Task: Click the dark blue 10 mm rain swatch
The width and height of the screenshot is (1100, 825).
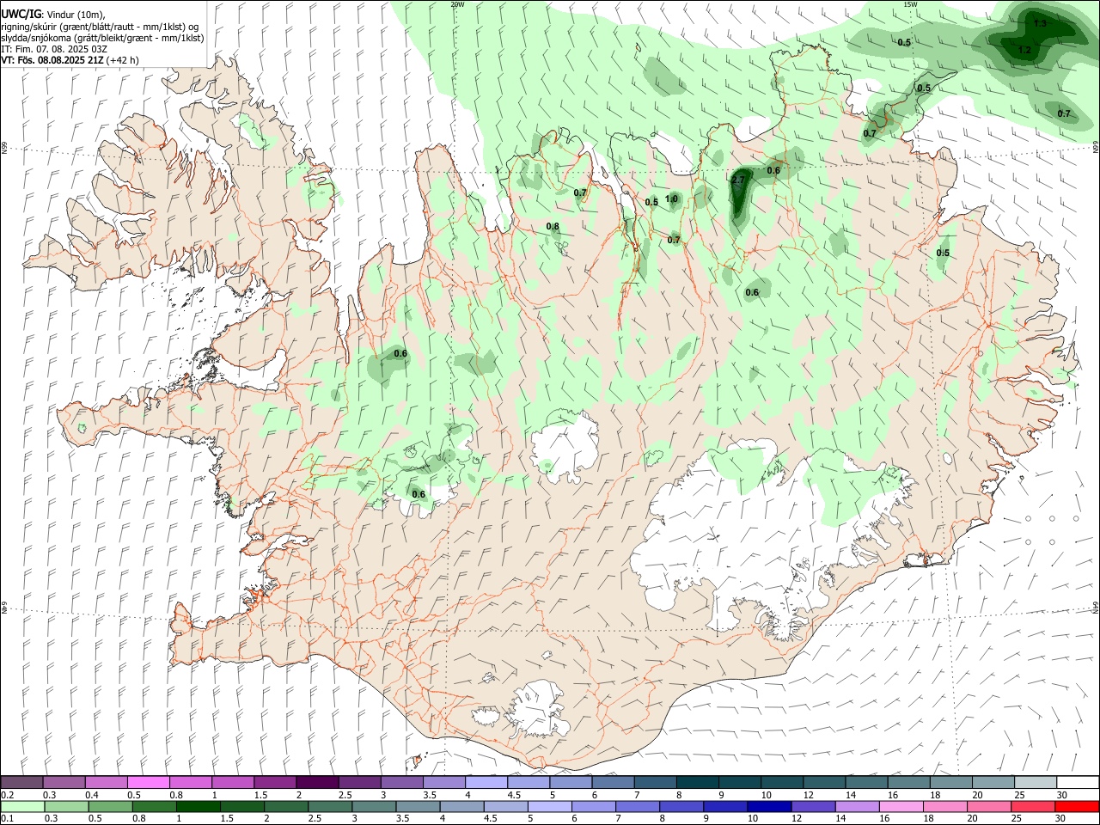Action: [768, 806]
